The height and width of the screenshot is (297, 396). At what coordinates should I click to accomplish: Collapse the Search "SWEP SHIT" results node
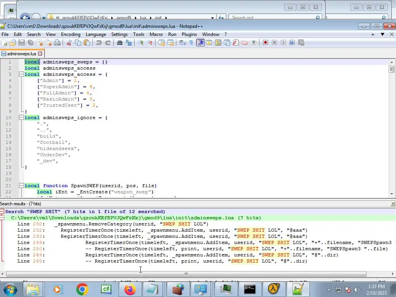(2, 212)
